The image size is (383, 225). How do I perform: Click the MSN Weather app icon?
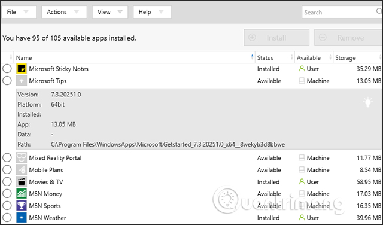point(22,218)
